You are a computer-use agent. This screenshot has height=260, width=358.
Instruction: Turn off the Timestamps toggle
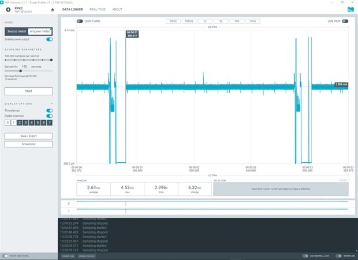(x=49, y=110)
